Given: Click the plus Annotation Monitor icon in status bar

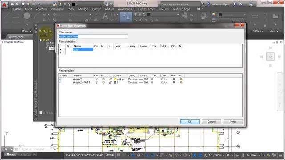Looking at the screenshot, I should point(237,155).
